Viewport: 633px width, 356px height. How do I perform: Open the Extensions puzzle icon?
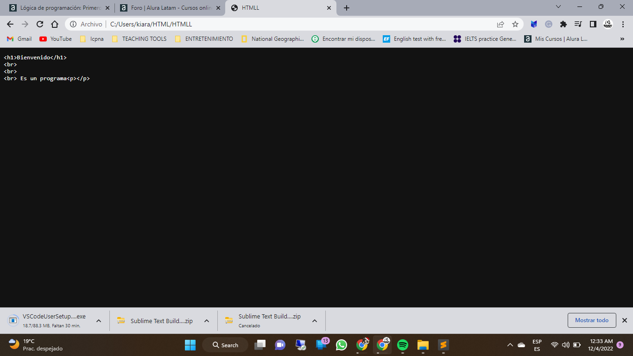click(563, 24)
